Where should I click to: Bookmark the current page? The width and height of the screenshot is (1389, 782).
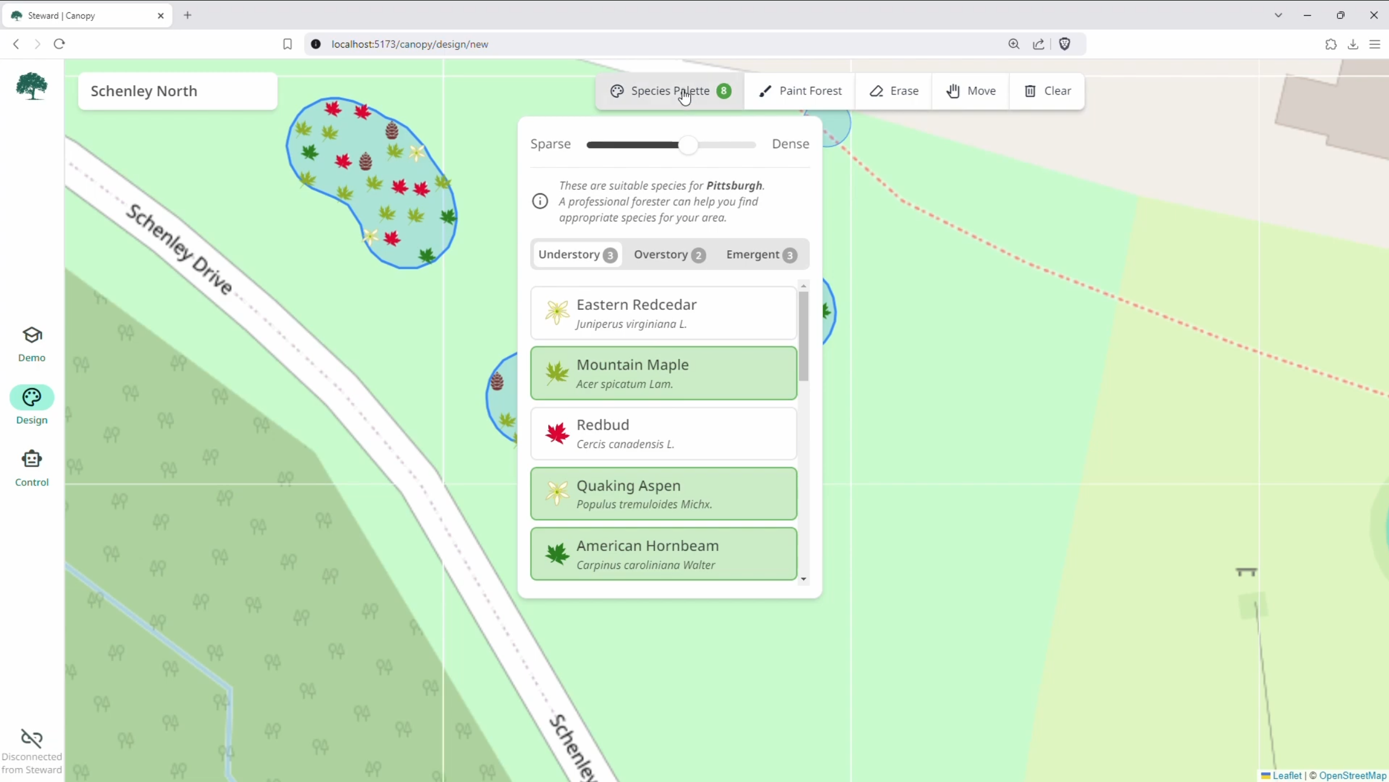[287, 44]
